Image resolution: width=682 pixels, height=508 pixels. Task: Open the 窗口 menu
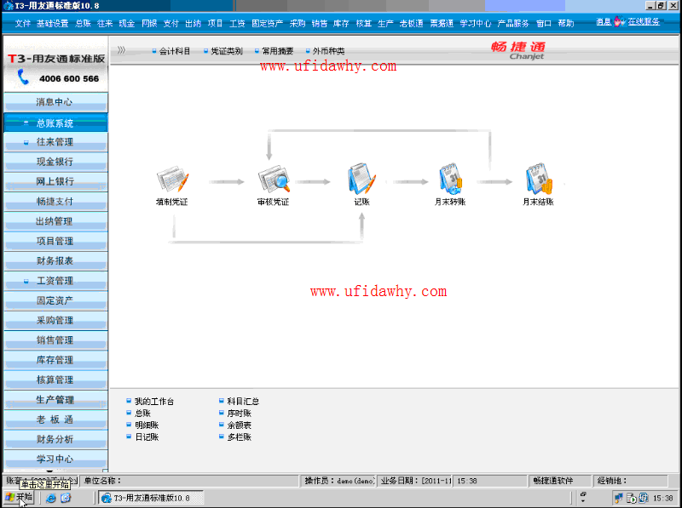[544, 24]
